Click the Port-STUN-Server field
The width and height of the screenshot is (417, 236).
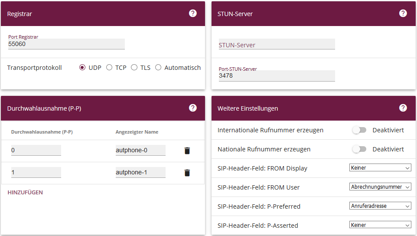coord(277,76)
